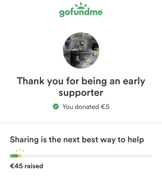The height and width of the screenshot is (177, 162).
Task: Click the word "supporter" in the heading
Action: tap(81, 93)
